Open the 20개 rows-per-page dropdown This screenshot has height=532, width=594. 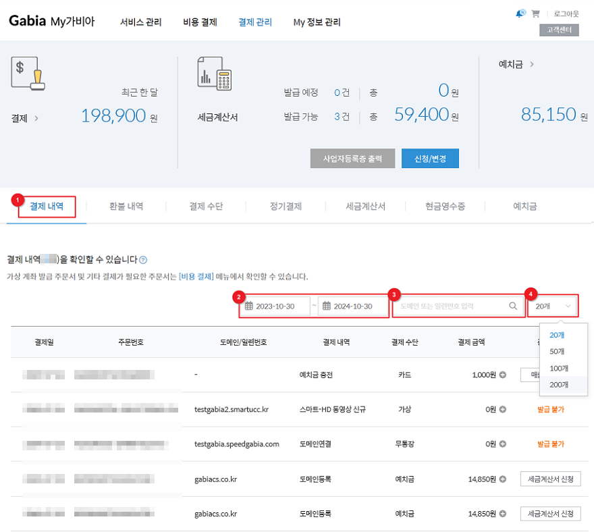click(x=553, y=306)
